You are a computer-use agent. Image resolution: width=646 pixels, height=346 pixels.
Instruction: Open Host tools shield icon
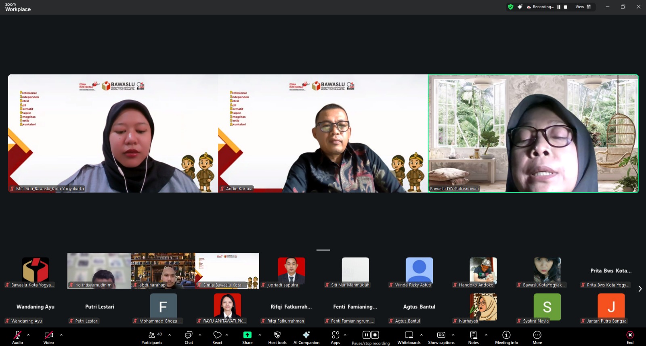click(277, 335)
